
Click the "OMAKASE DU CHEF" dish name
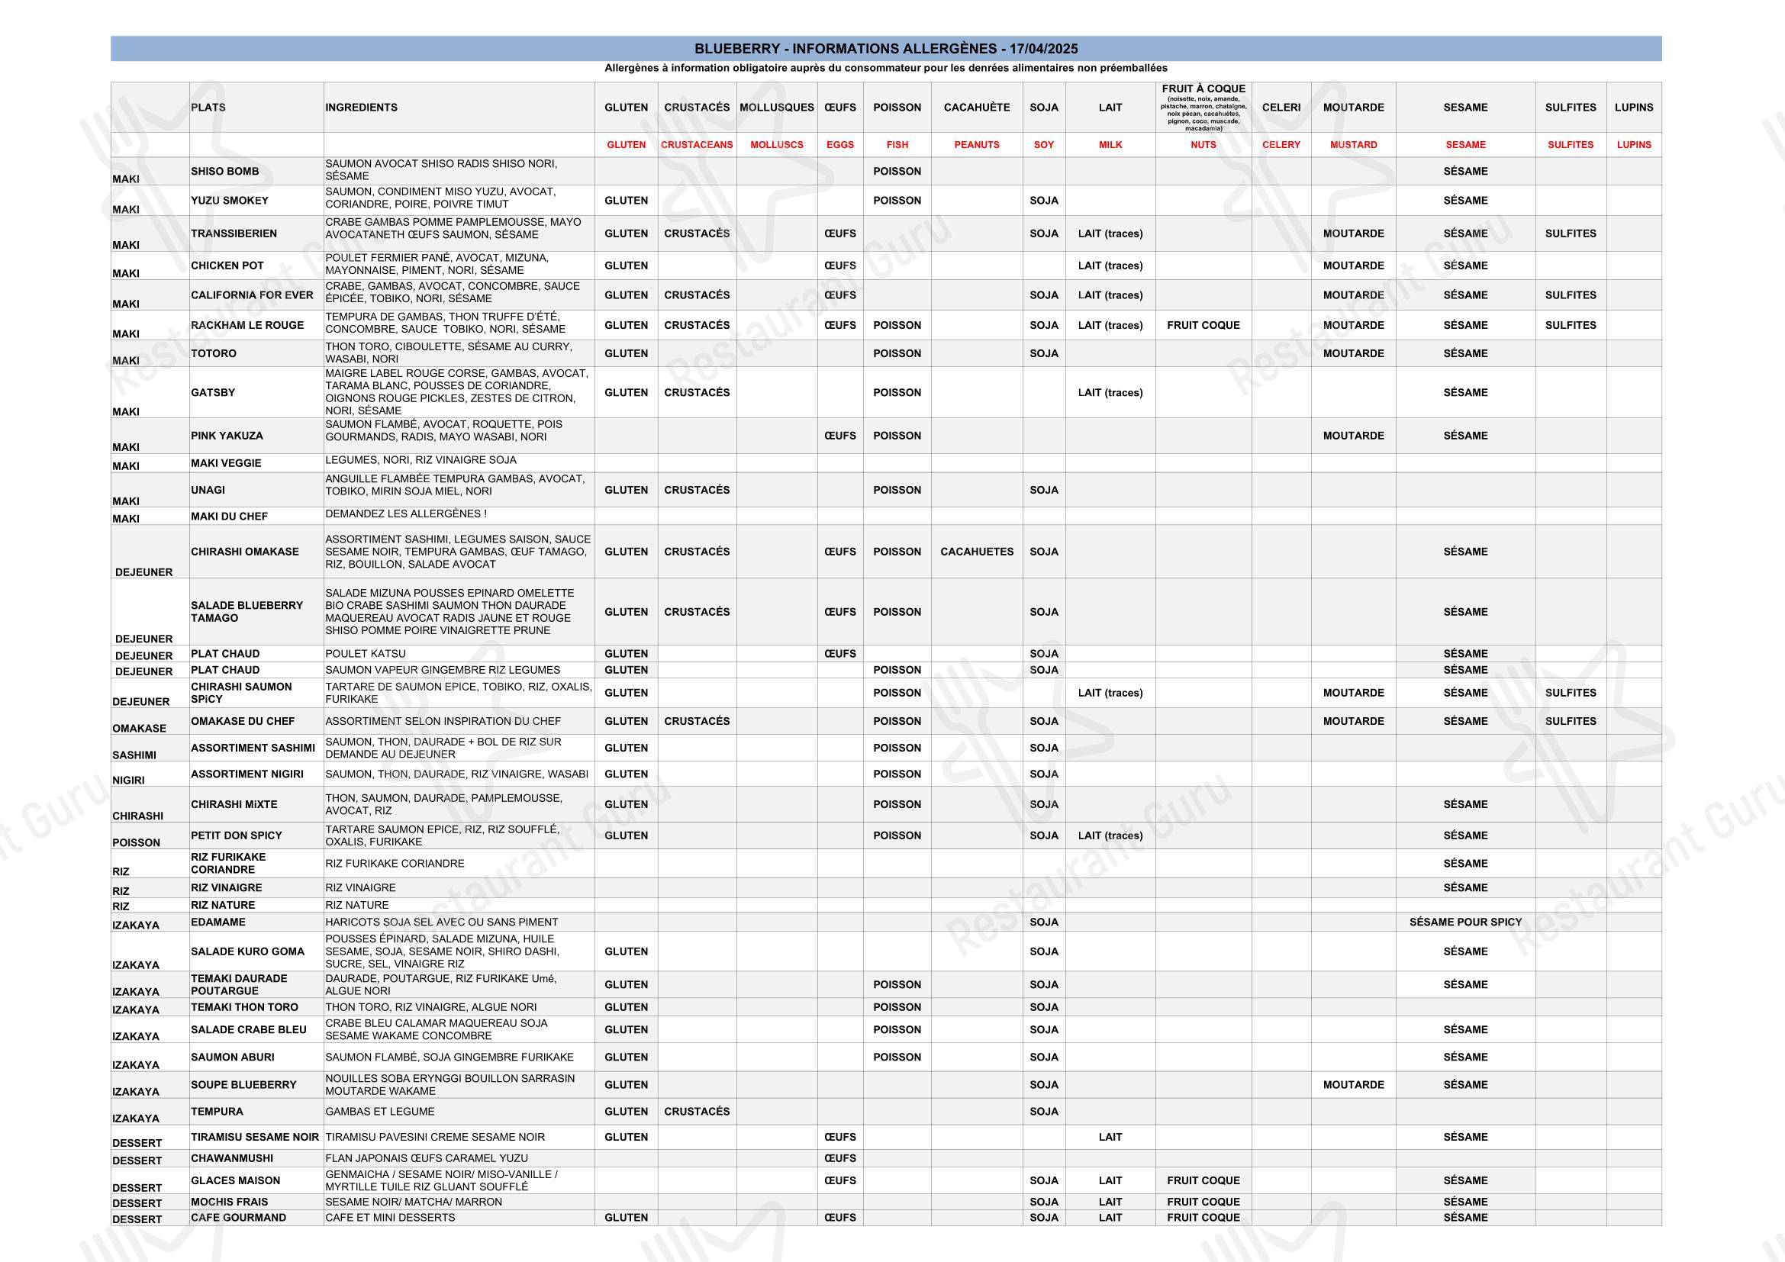pos(243,722)
